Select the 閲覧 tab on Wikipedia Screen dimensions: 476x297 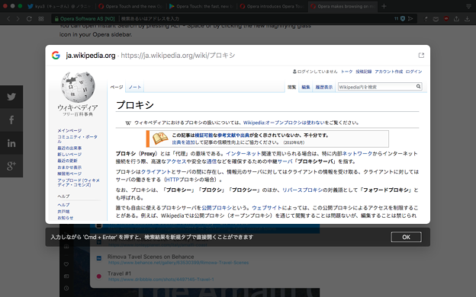pos(291,87)
